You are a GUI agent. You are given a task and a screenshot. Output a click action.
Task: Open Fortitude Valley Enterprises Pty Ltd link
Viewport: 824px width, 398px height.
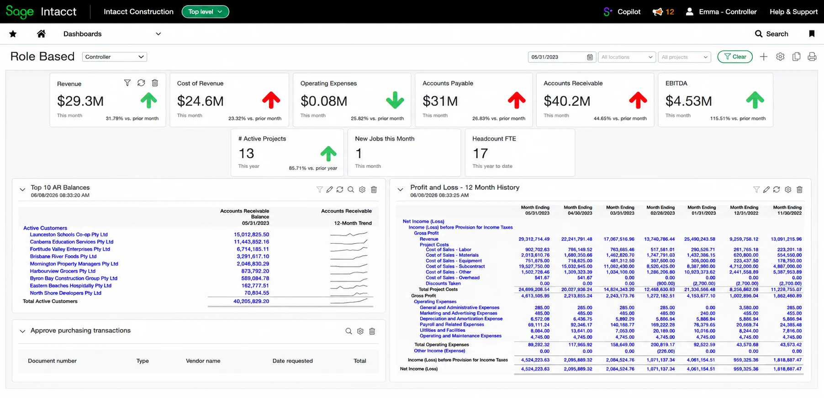click(x=70, y=249)
